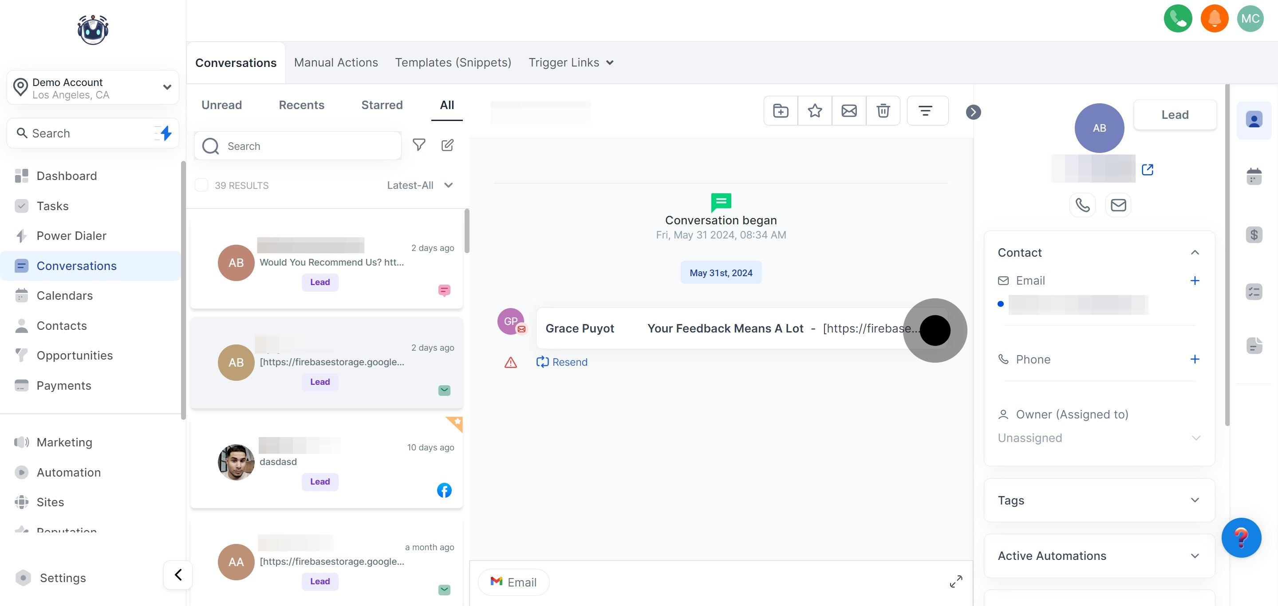Call contact using the phone icon under avatar
This screenshot has width=1278, height=606.
click(1082, 205)
